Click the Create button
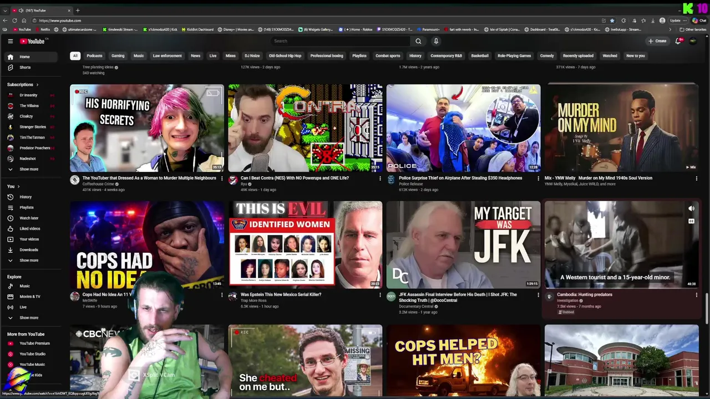710x399 pixels. [657, 41]
